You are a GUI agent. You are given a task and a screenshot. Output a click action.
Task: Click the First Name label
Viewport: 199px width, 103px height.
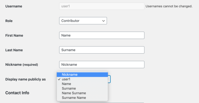(x=14, y=35)
